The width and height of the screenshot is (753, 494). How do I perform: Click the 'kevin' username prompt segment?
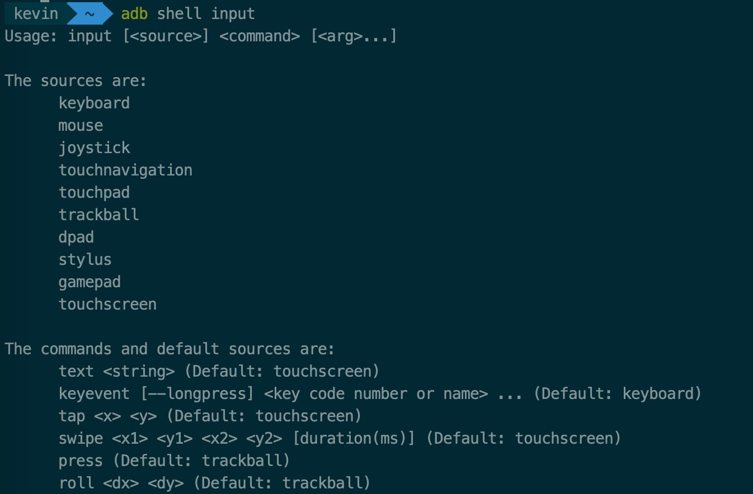click(x=35, y=13)
